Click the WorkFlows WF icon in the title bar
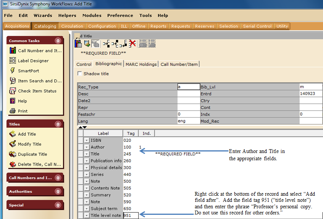The height and width of the screenshot is (219, 323). pos(5,4)
